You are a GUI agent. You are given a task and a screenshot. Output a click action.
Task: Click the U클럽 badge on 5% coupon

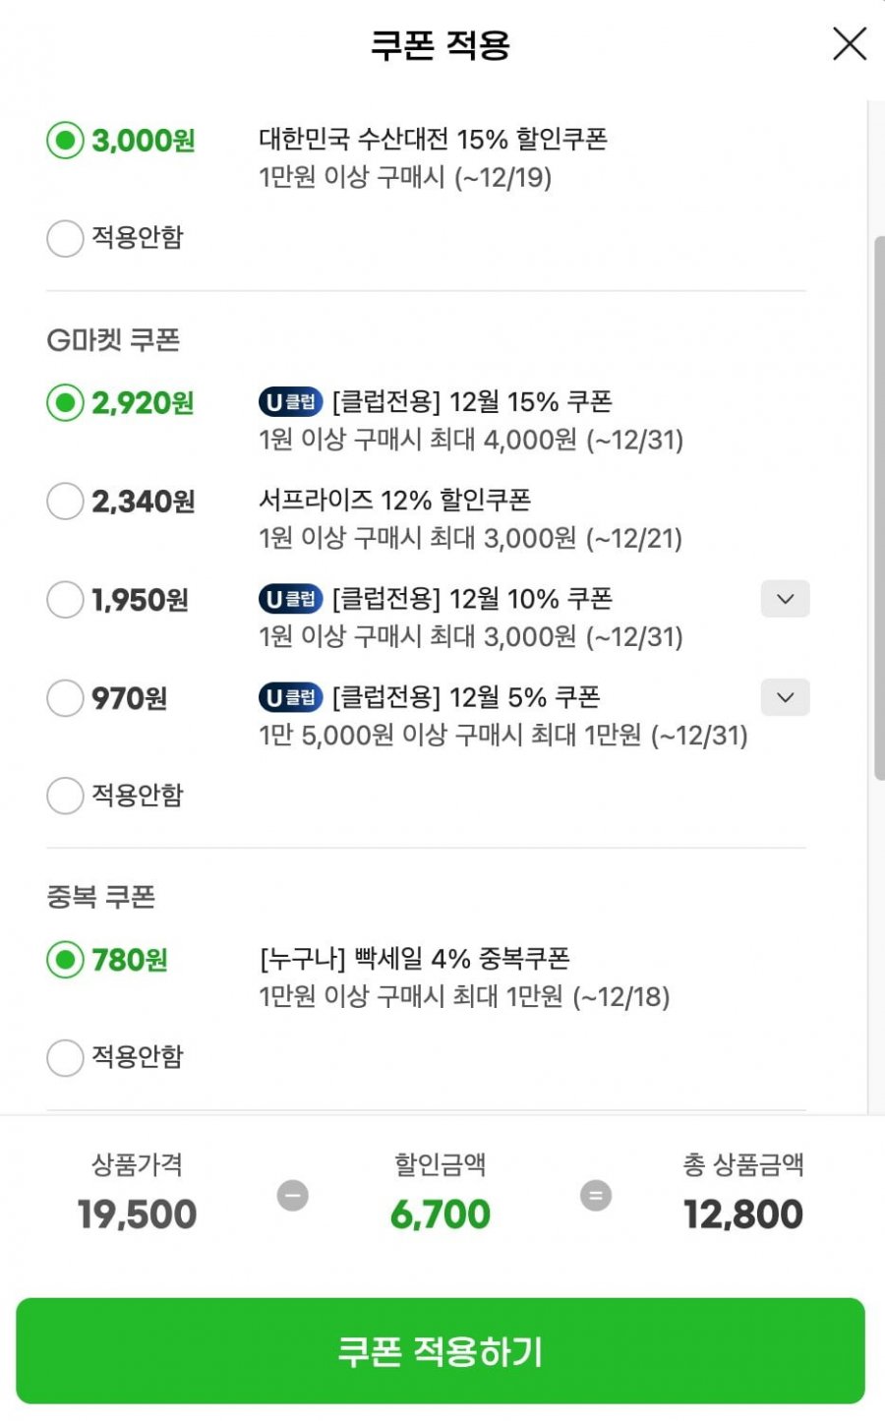(290, 697)
